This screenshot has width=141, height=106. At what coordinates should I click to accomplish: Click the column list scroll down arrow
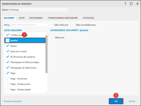[46, 92]
